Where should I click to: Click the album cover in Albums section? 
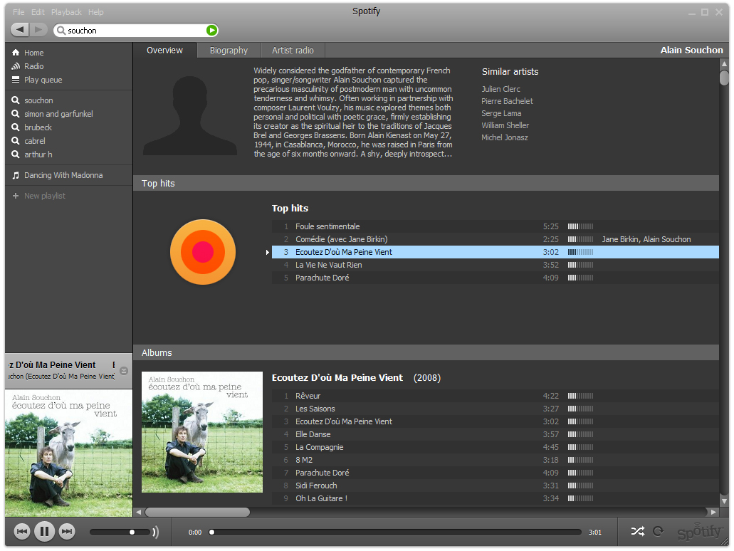click(202, 432)
